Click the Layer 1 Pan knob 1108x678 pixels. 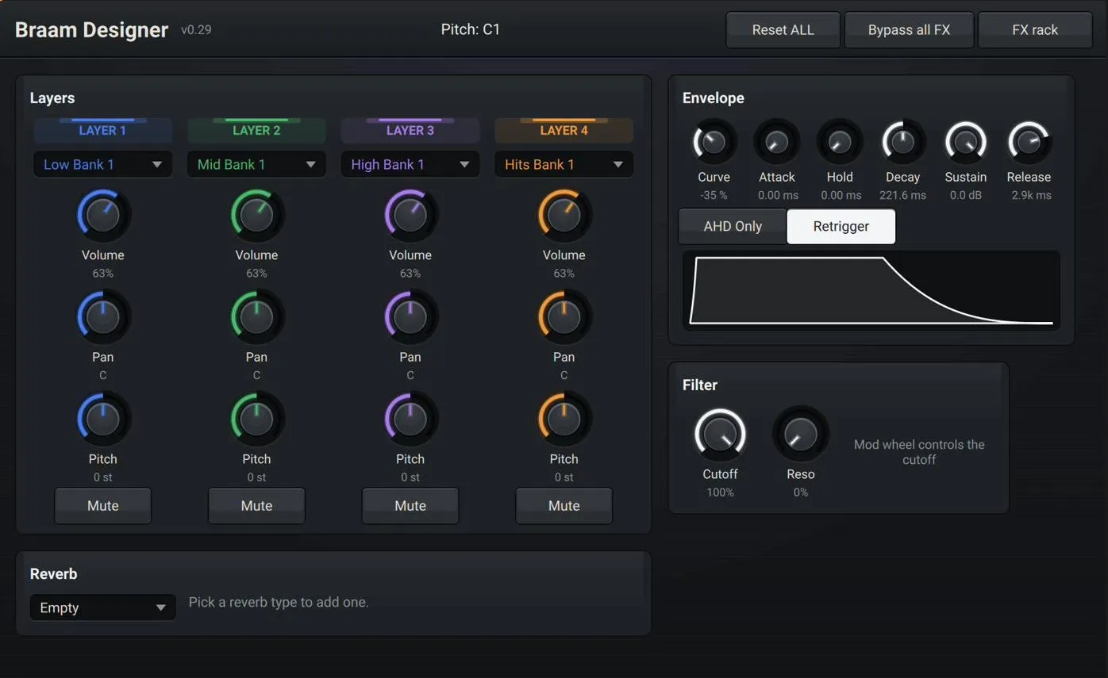click(x=103, y=317)
